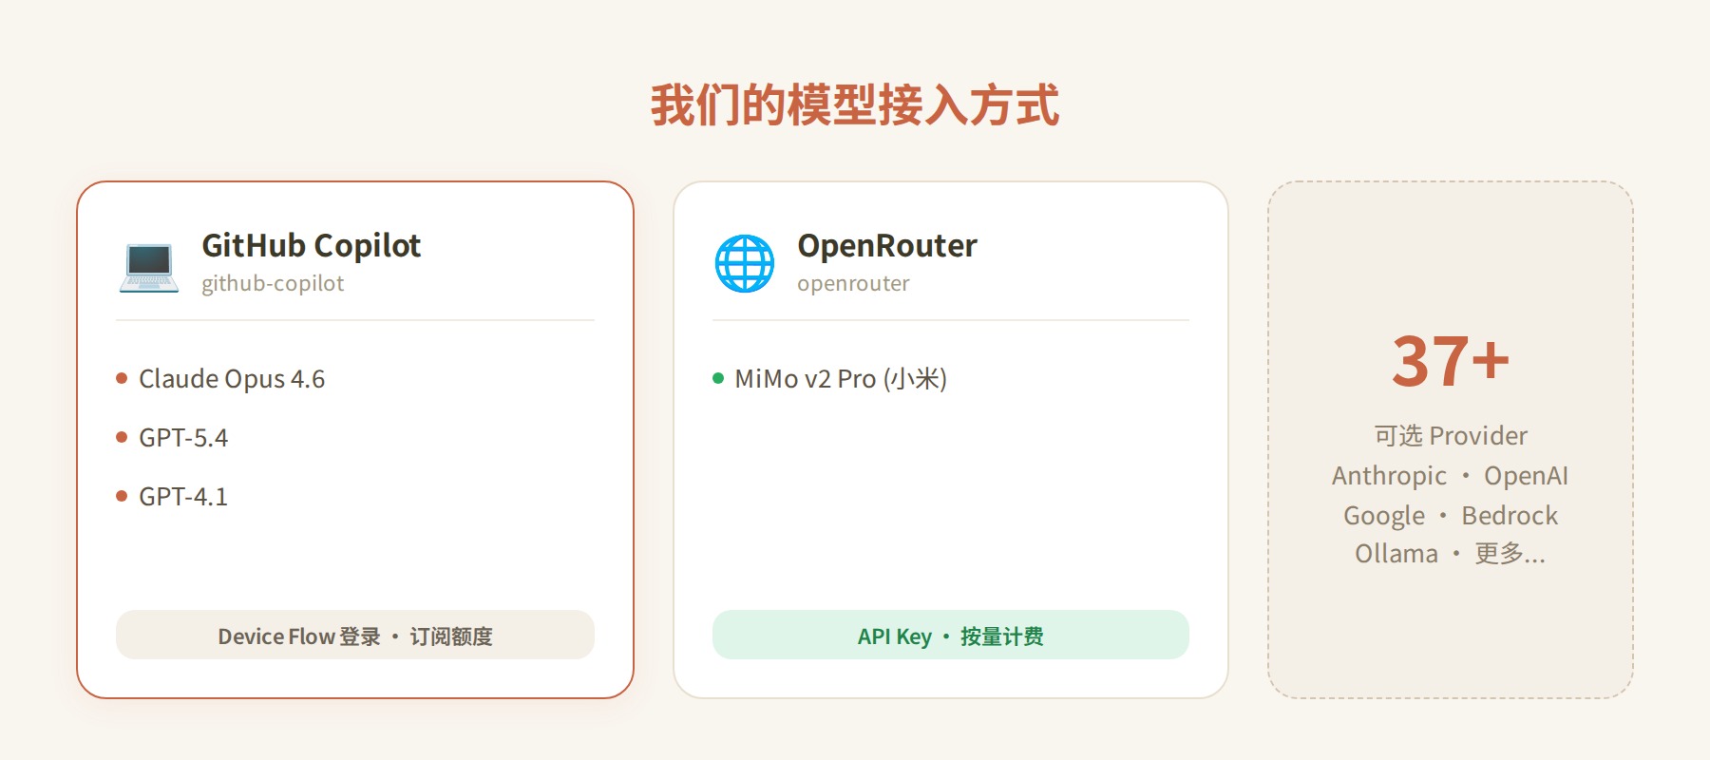Click the Device Flow 登录 · 订阅额度 badge

tap(355, 636)
